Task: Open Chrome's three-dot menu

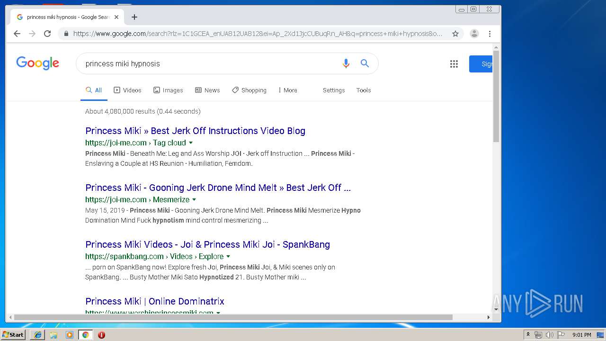Action: click(x=490, y=34)
